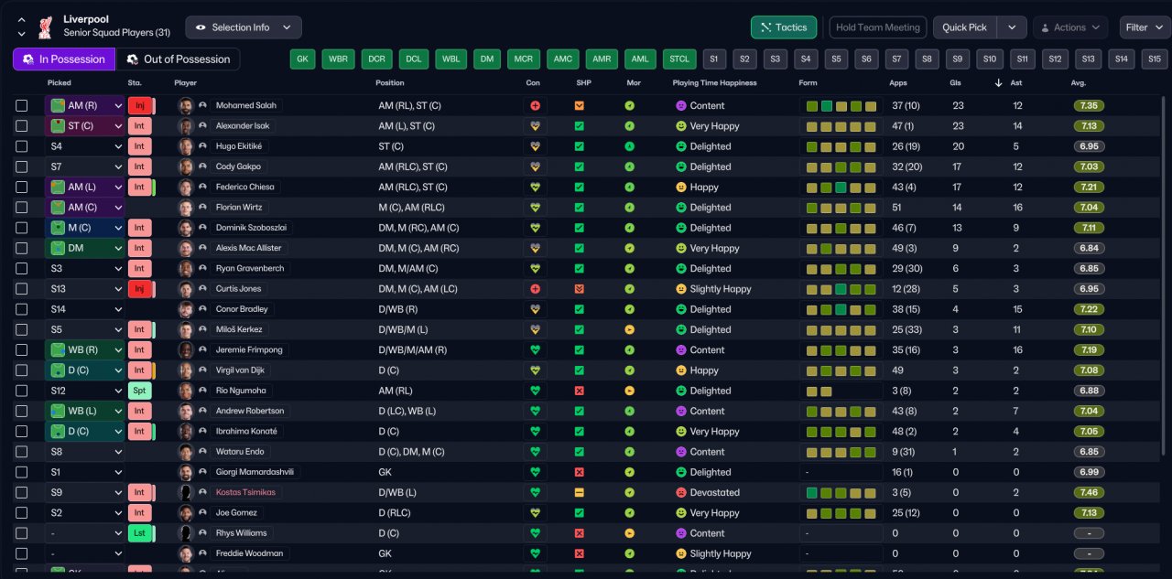
Task: Click Joe Gomez's Int status badge
Action: [x=139, y=513]
